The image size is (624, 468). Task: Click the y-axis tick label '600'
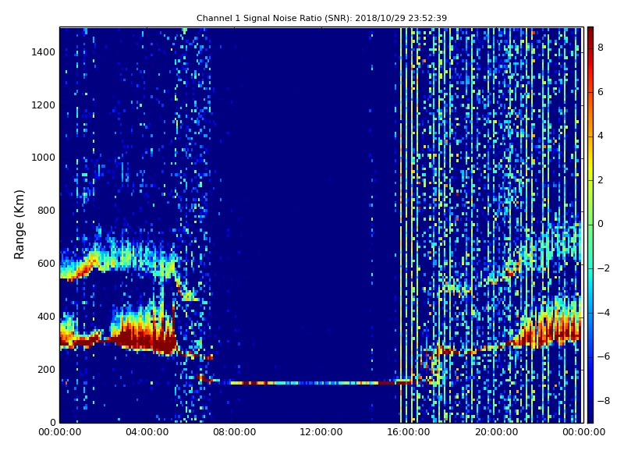point(46,264)
